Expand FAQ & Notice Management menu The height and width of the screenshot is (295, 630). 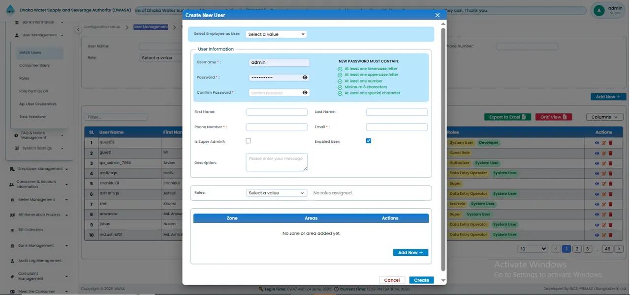click(39, 135)
